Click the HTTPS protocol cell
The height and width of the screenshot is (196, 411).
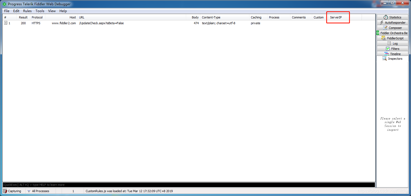tap(36, 23)
